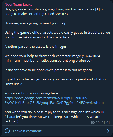This screenshot has width=113, height=137.
Task: Click the paragraph about 1024x1024 character images
Action: [52, 58]
